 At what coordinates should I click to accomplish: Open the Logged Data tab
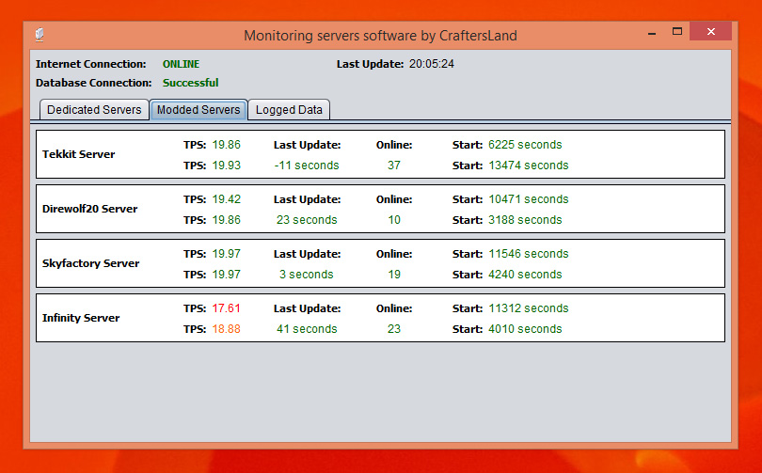[x=289, y=110]
